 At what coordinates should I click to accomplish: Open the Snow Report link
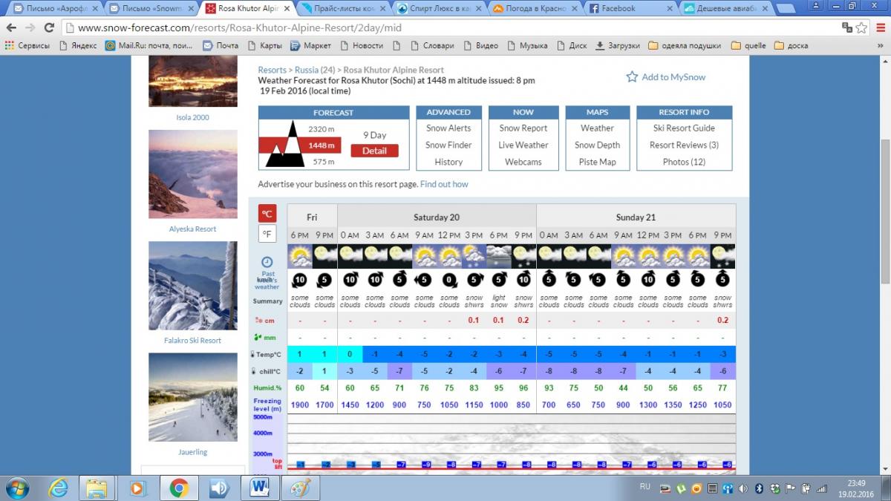[x=523, y=128]
